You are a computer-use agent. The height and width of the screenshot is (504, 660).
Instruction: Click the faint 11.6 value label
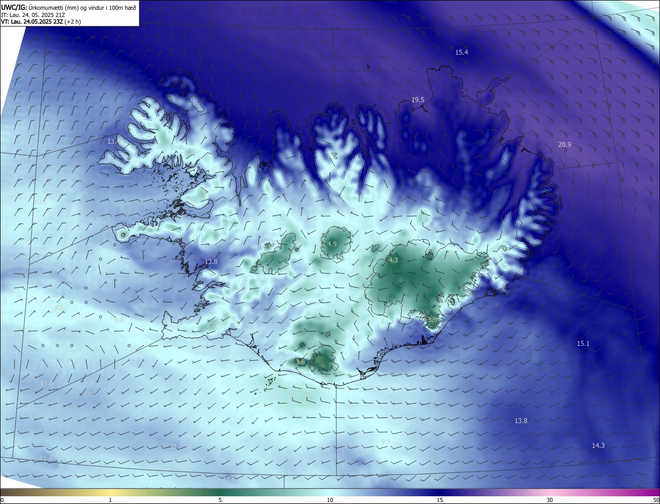(229, 479)
